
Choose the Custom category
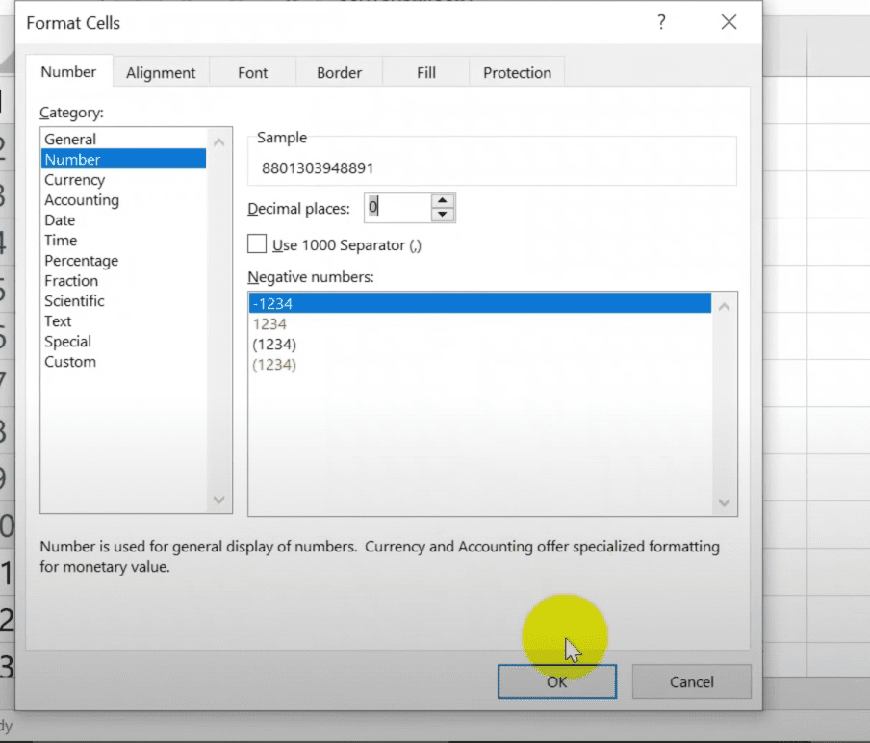70,362
